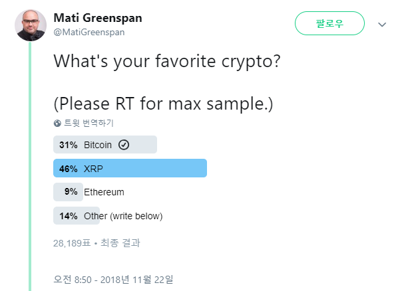Select the 31% Bitcoin poll bar

click(x=105, y=145)
